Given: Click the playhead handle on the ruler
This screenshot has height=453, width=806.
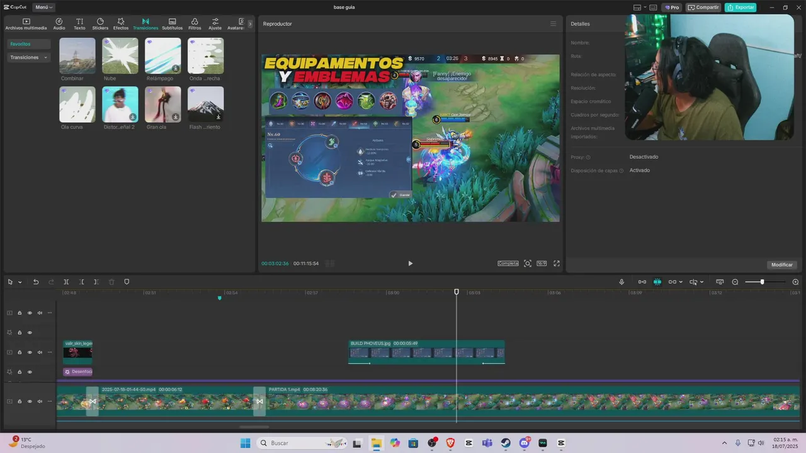Looking at the screenshot, I should 457,292.
